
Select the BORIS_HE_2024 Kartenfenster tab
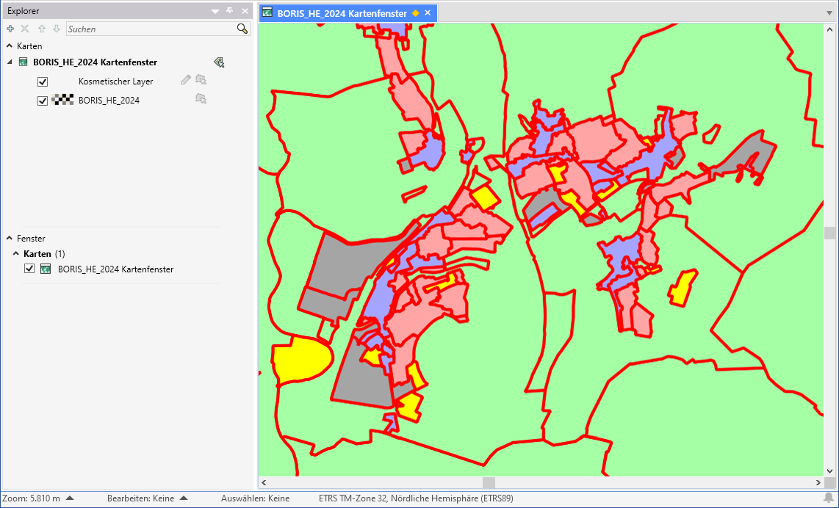(x=342, y=13)
